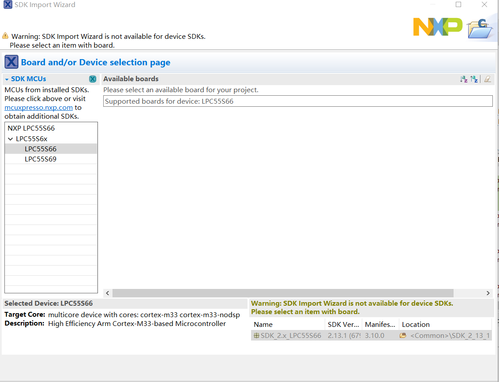Click the Board and Device selection page icon
The image size is (499, 382).
click(11, 62)
